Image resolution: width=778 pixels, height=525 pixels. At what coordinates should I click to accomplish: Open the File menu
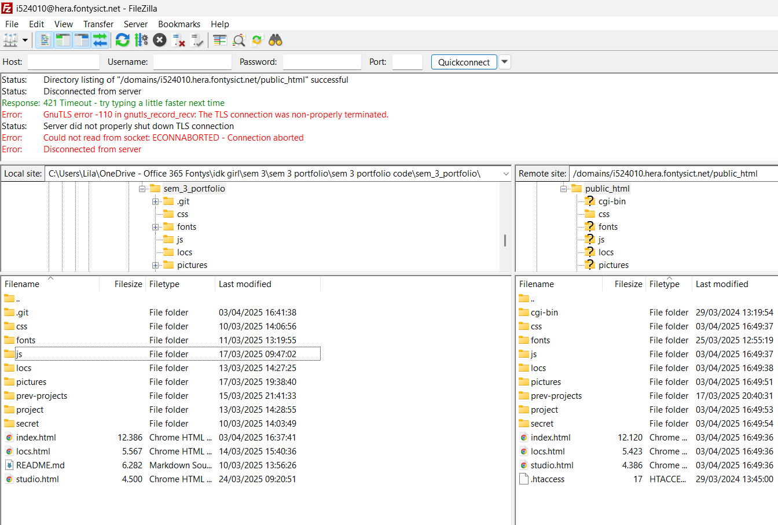12,24
